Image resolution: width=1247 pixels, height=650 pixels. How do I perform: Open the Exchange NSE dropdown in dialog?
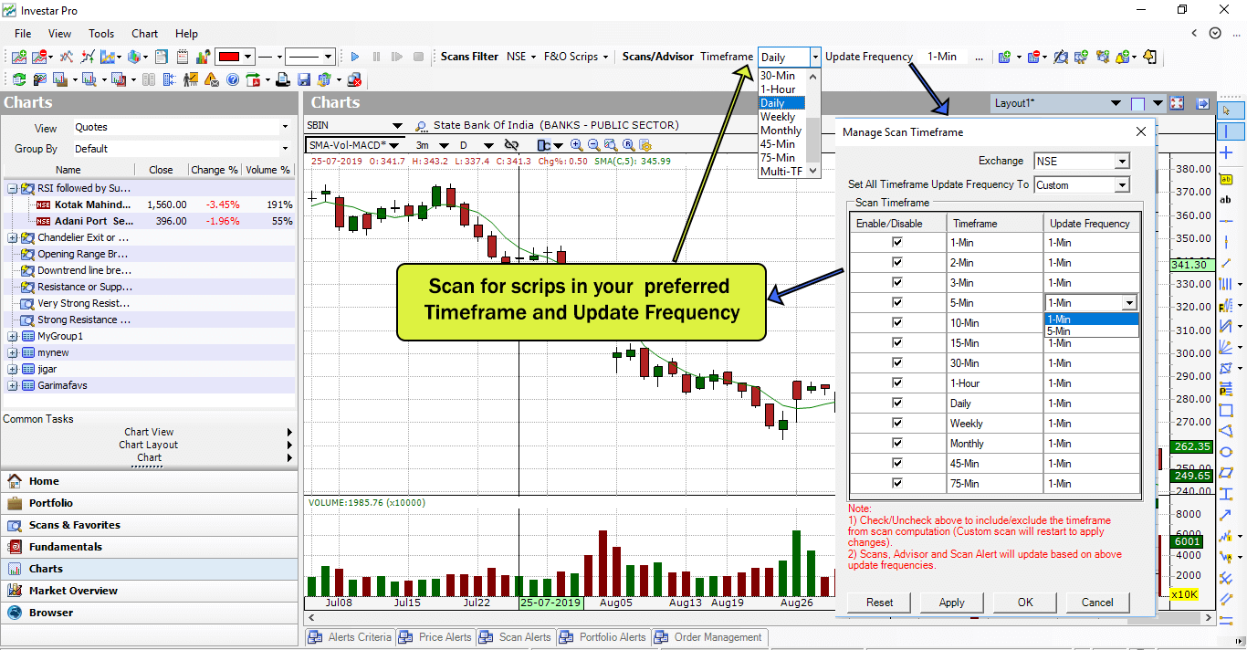click(x=1122, y=162)
